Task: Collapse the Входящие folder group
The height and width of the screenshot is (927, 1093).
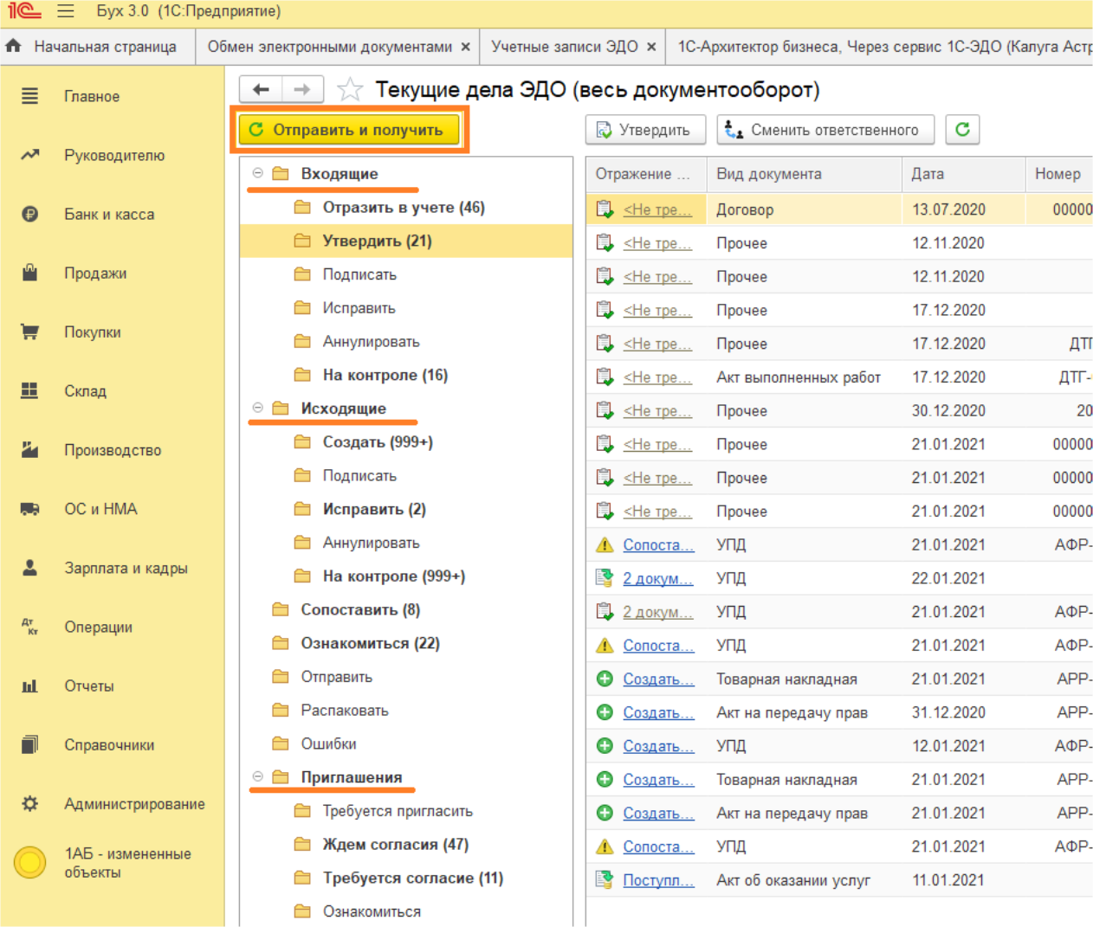Action: 257,173
